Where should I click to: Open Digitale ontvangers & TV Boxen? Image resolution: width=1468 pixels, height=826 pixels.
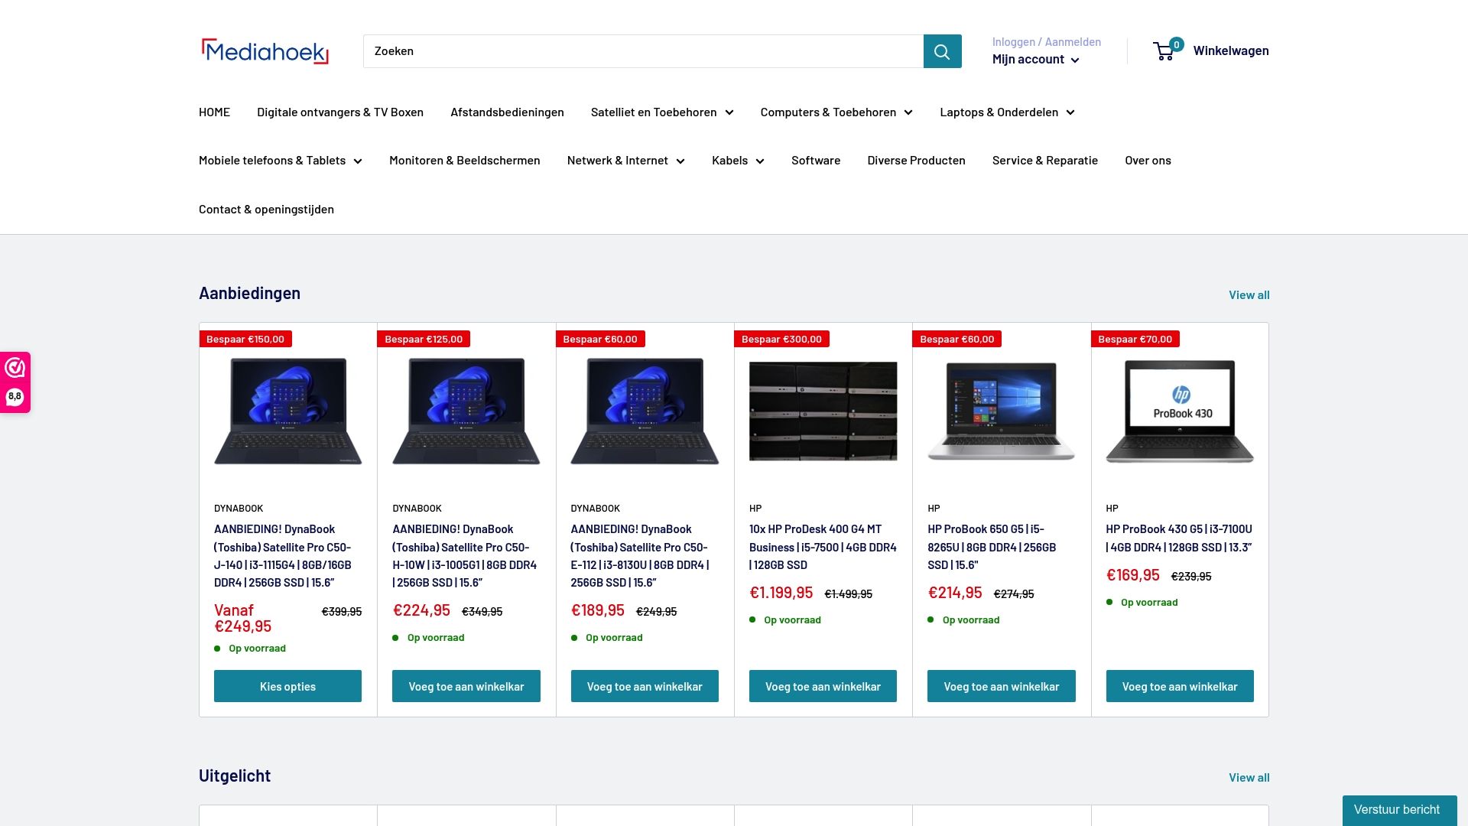tap(340, 112)
